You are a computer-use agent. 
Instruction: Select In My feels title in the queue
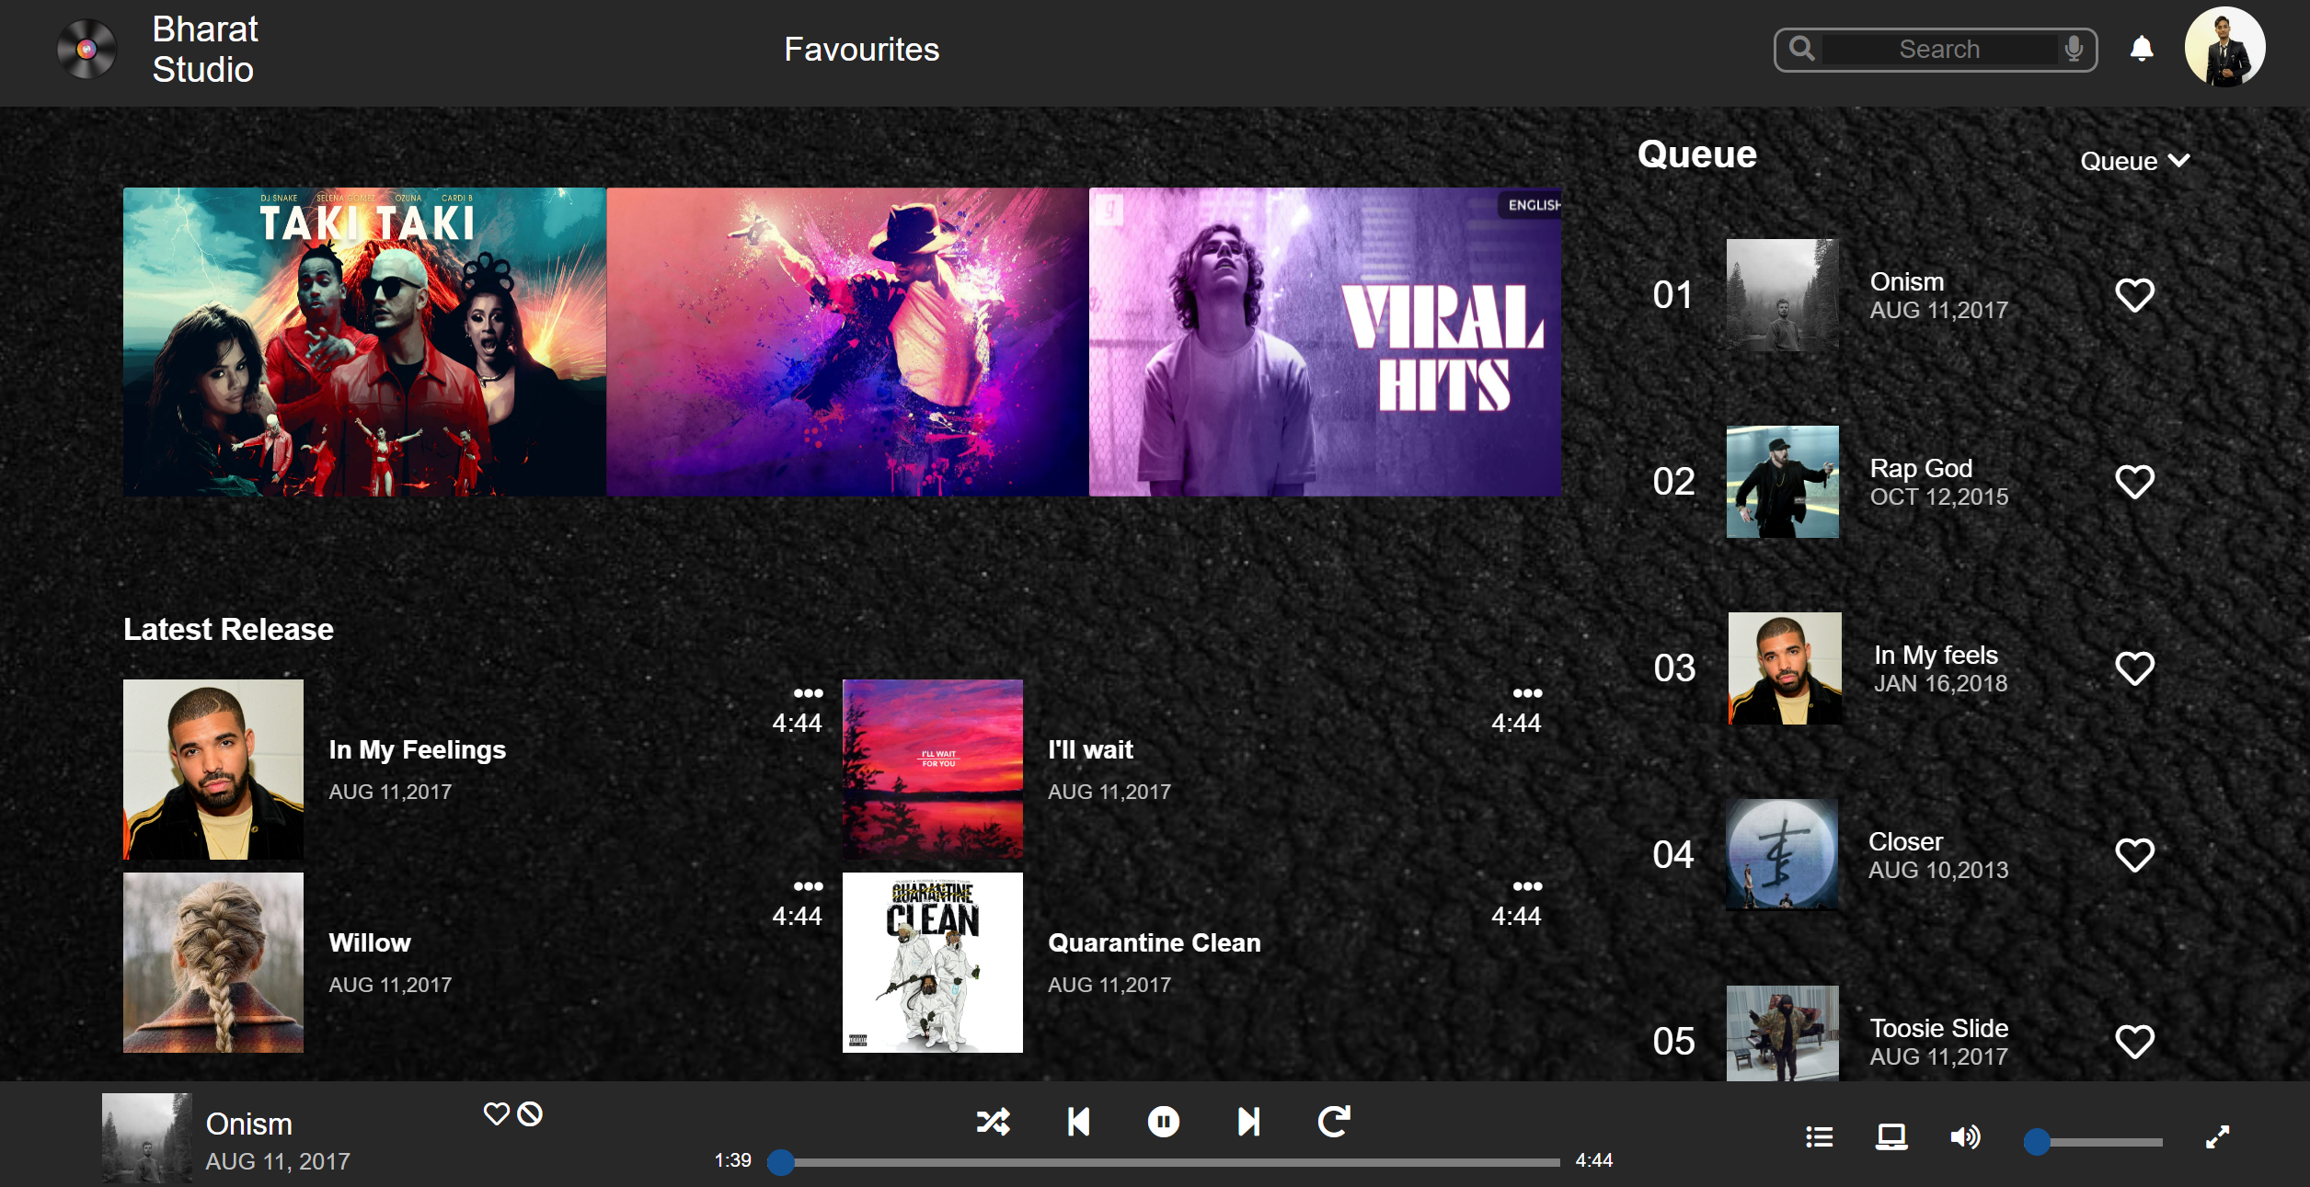coord(1936,655)
